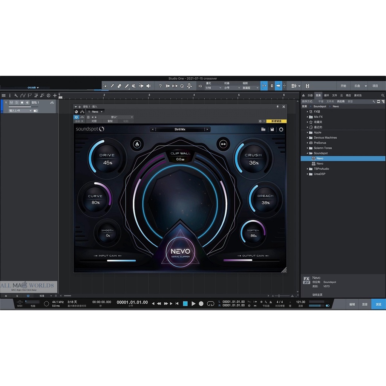Mute track 1 with the M button
The width and height of the screenshot is (386, 386).
coord(11,103)
